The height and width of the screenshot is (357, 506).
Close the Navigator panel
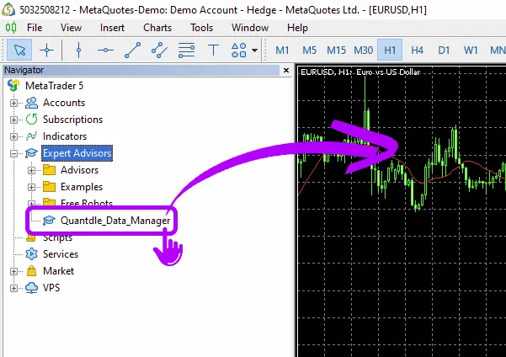(x=286, y=70)
